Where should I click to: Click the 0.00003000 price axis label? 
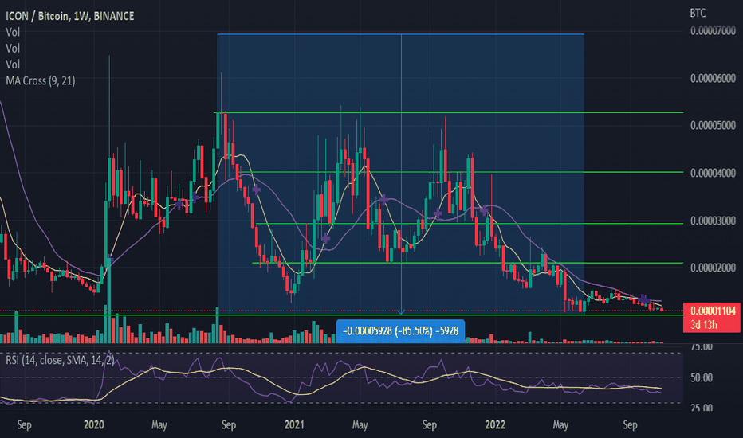point(713,221)
